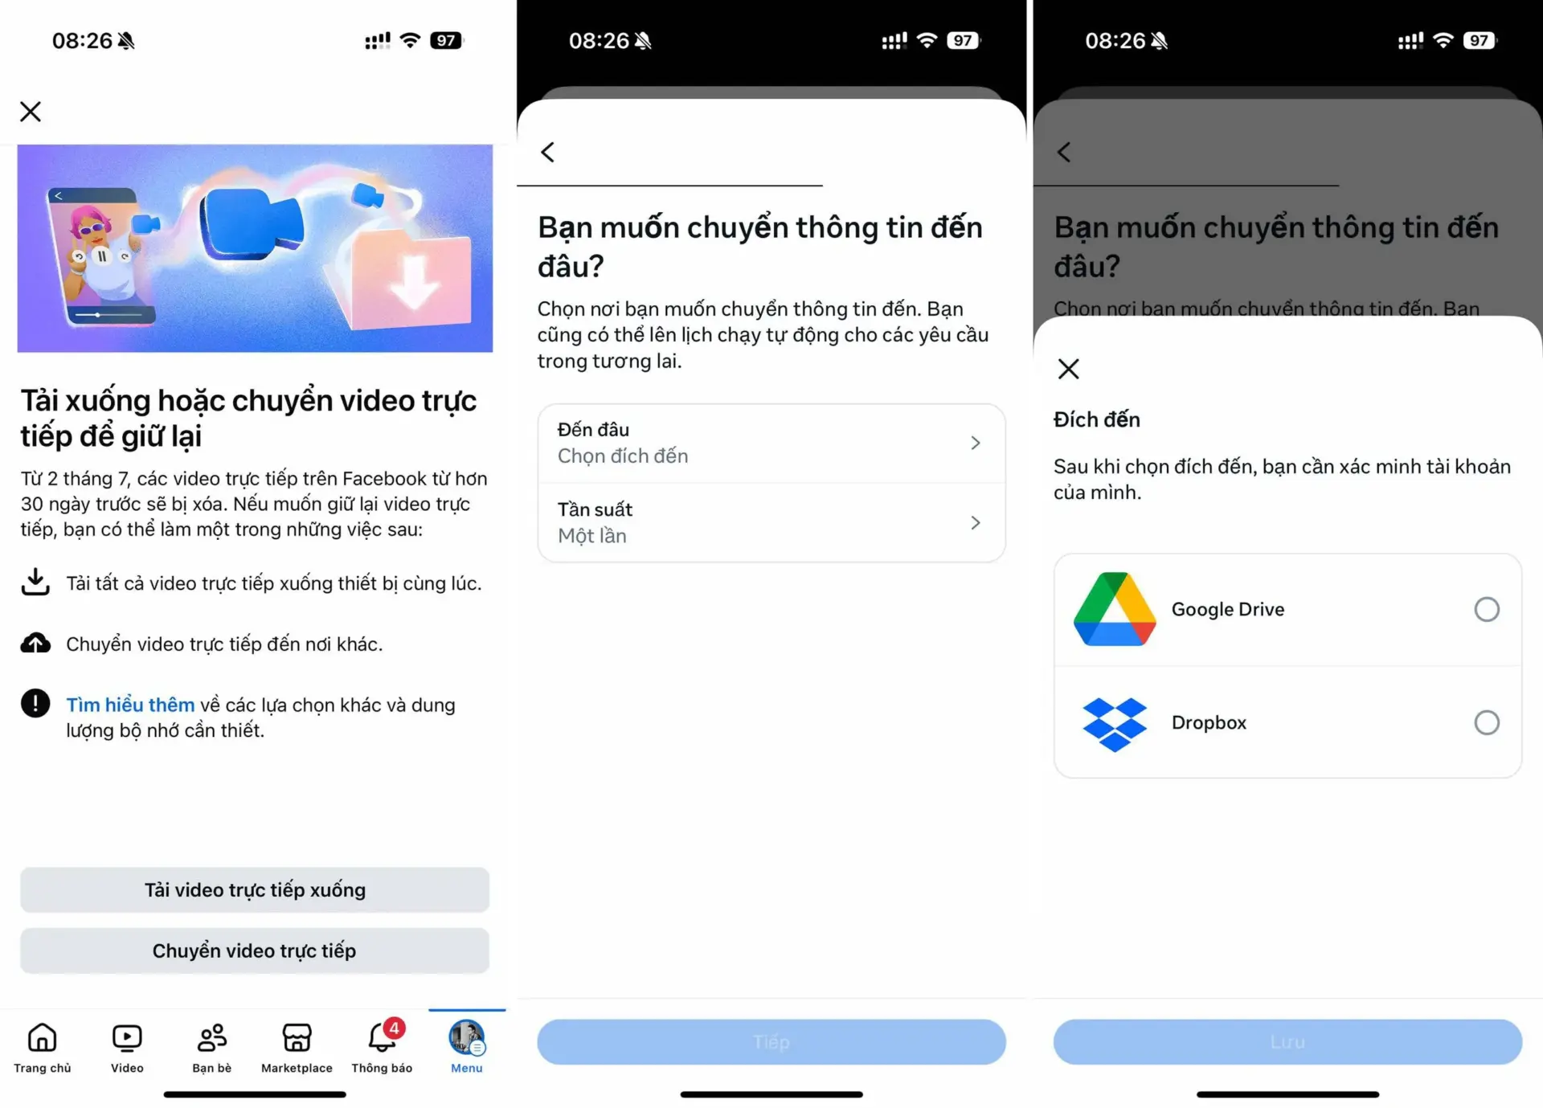Click Tìm hiểu thêm learn more link
Screen dimensions: 1543x1108
pos(132,705)
